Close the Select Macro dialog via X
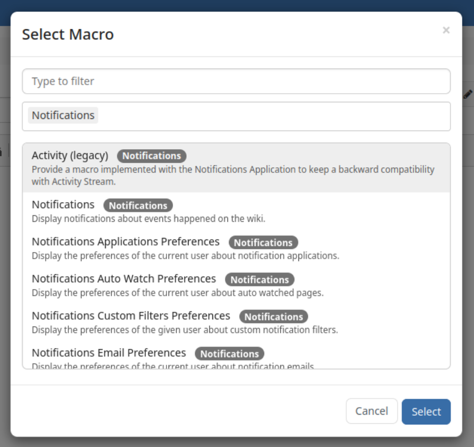Screen dimensions: 474x447 446,30
